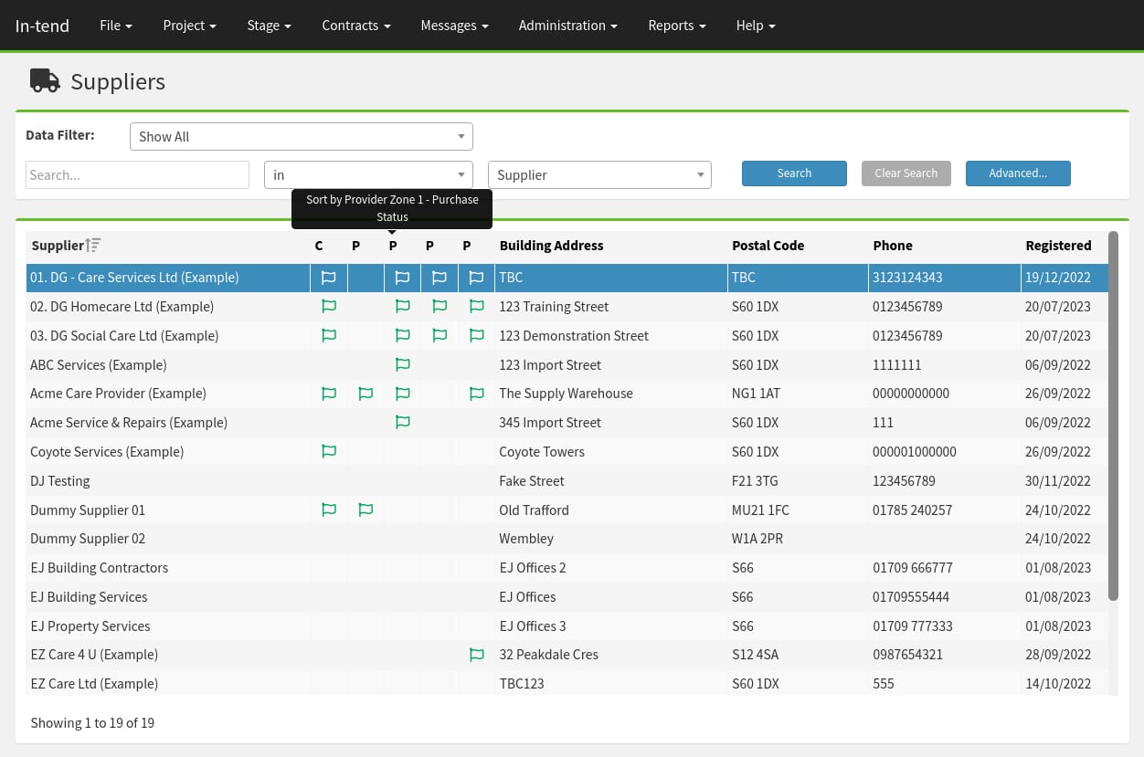
Task: Click the sort icon beside the Supplier column header
Action: (92, 244)
